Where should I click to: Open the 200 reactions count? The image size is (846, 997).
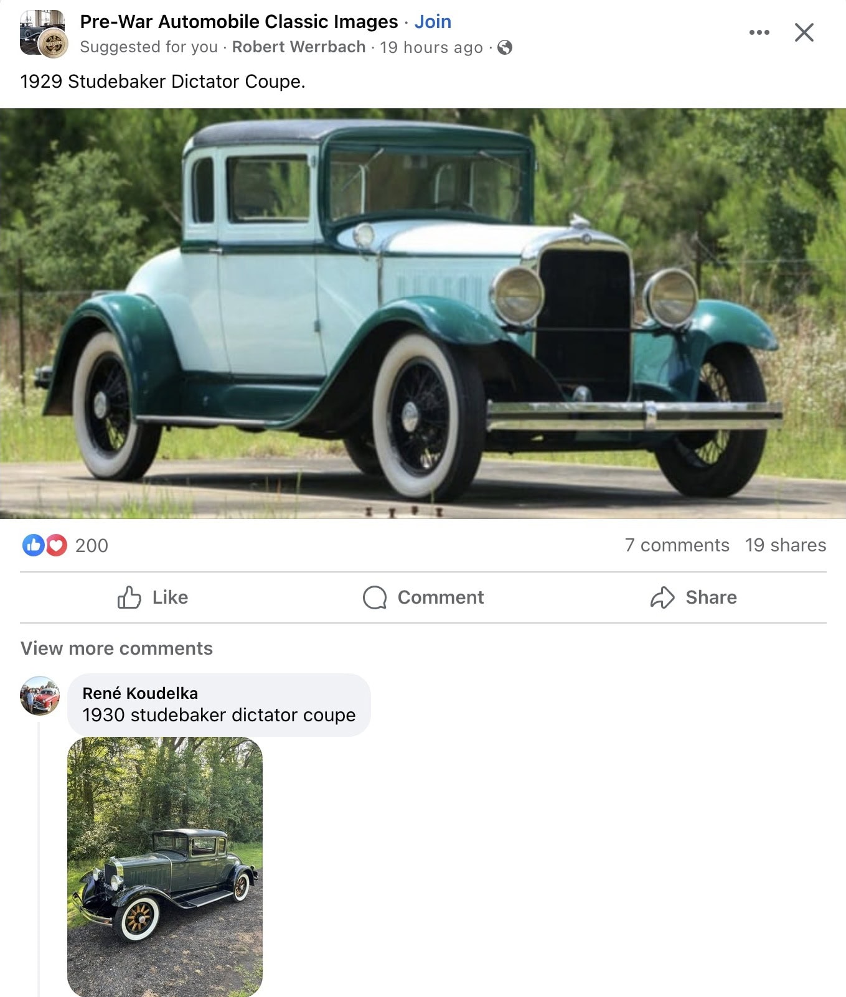tap(92, 546)
